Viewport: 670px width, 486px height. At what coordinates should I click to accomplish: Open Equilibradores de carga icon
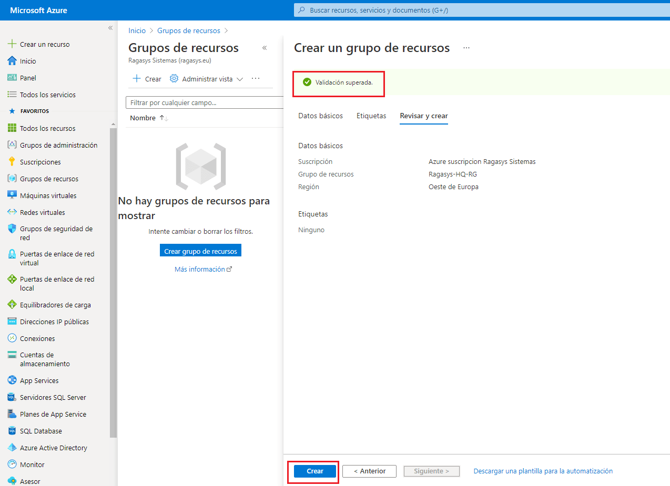(12, 305)
